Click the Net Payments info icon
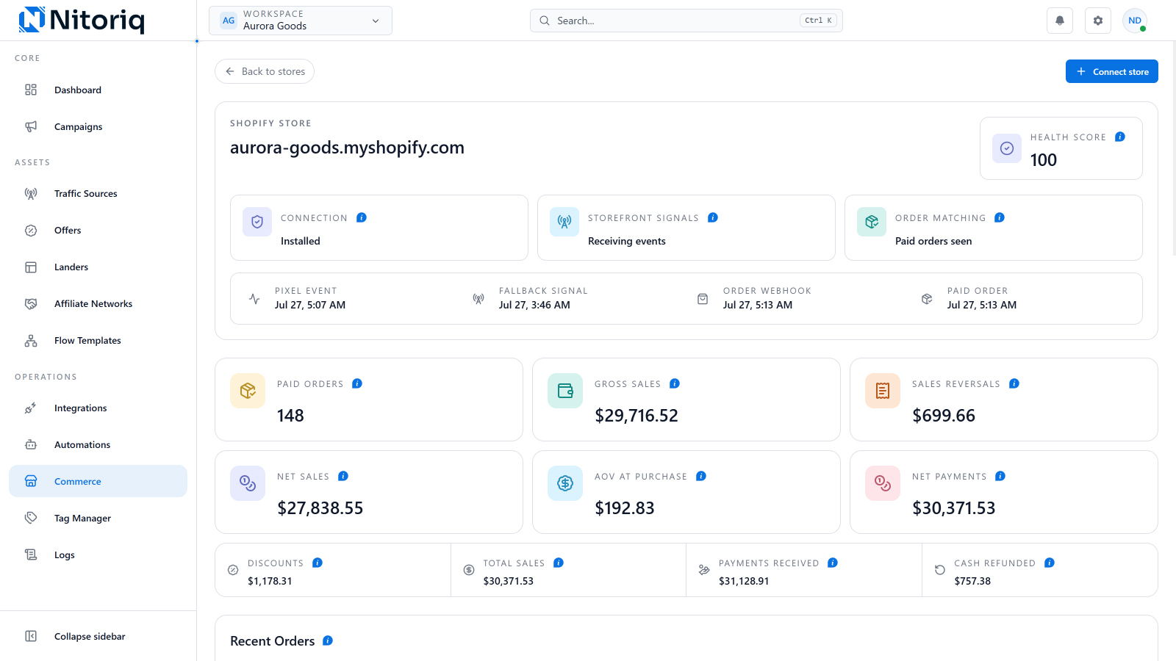The image size is (1176, 661). click(x=1000, y=476)
